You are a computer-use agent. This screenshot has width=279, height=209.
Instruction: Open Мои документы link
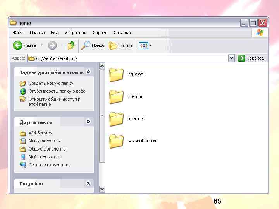45,141
